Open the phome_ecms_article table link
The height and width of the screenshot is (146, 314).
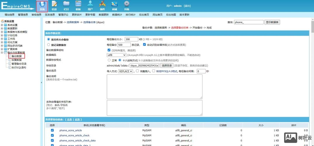(71, 131)
